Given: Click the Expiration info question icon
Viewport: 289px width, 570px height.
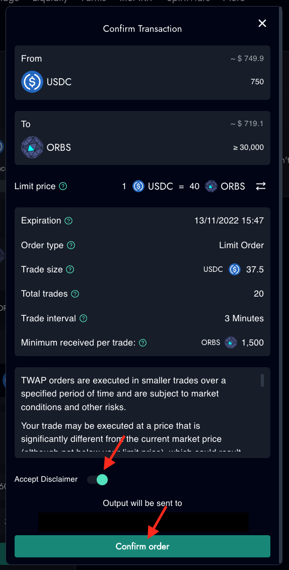Looking at the screenshot, I should click(x=68, y=220).
